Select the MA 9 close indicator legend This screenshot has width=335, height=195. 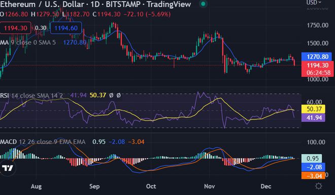pyautogui.click(x=28, y=43)
